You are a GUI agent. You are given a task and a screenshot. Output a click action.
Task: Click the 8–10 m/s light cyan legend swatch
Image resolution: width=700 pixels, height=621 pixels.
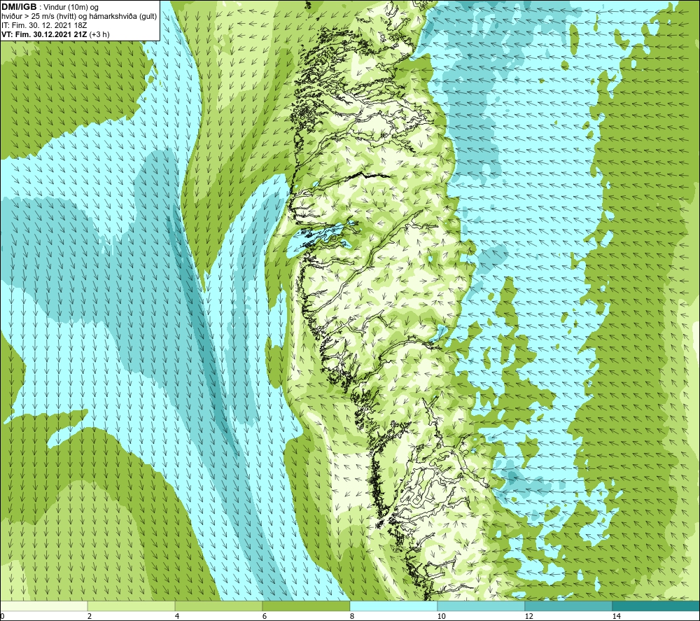point(393,606)
